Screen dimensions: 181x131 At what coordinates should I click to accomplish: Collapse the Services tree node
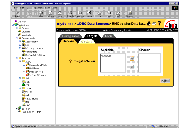(x=16, y=58)
